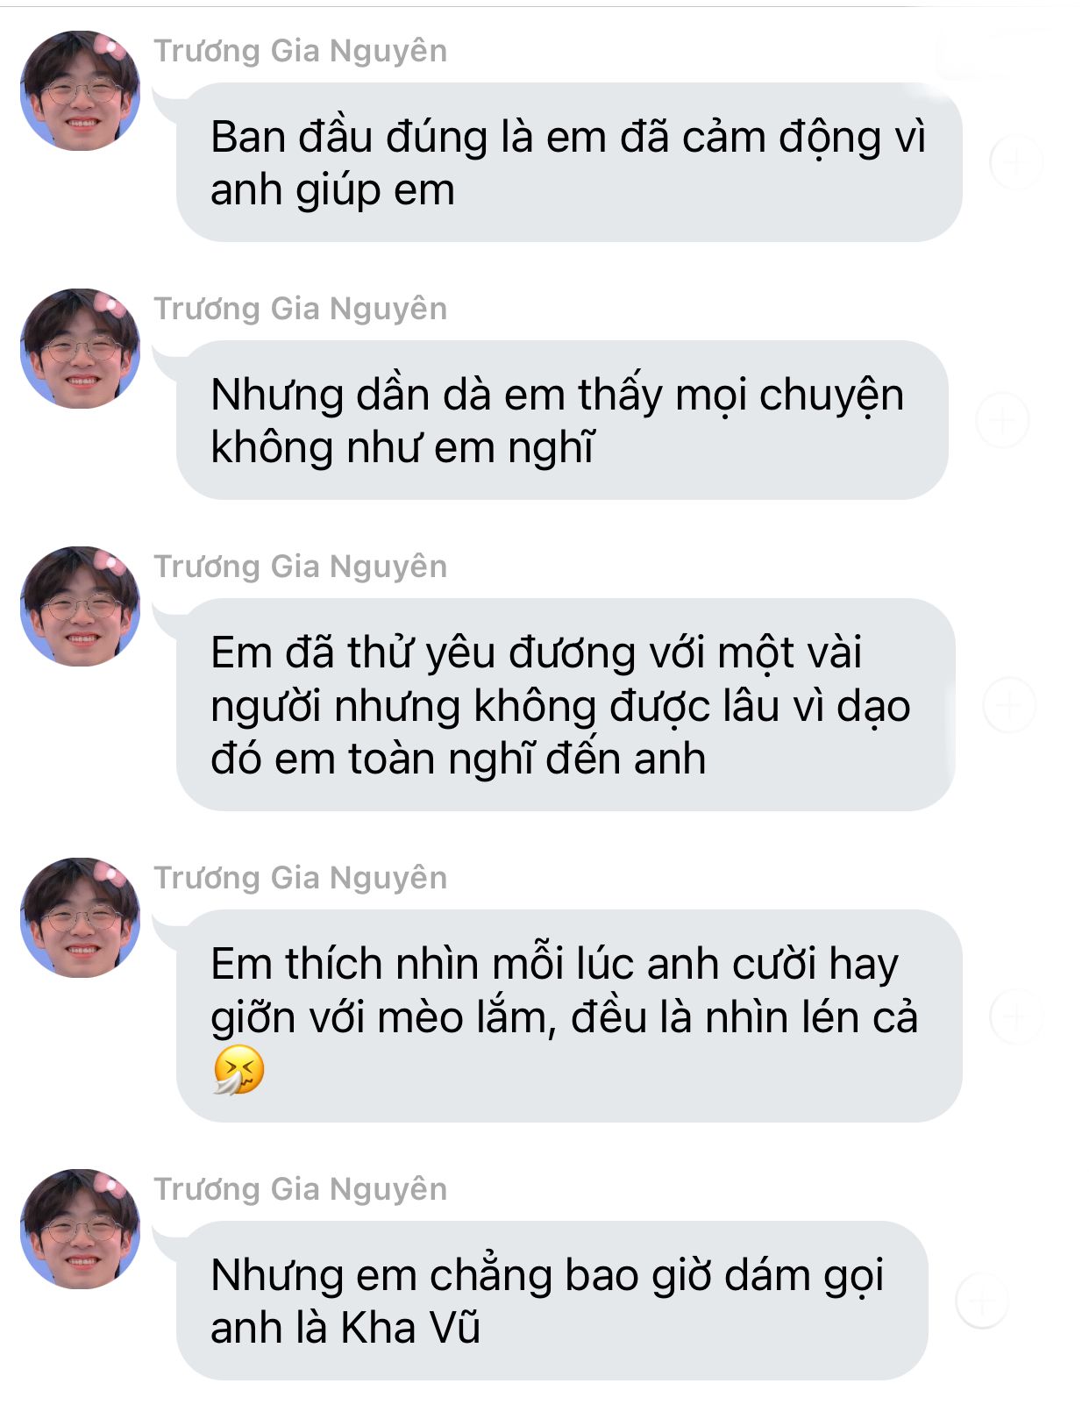Image resolution: width=1089 pixels, height=1419 pixels.
Task: Open avatar next to "Em đã thử yêu đương" message
Action: coord(81,606)
